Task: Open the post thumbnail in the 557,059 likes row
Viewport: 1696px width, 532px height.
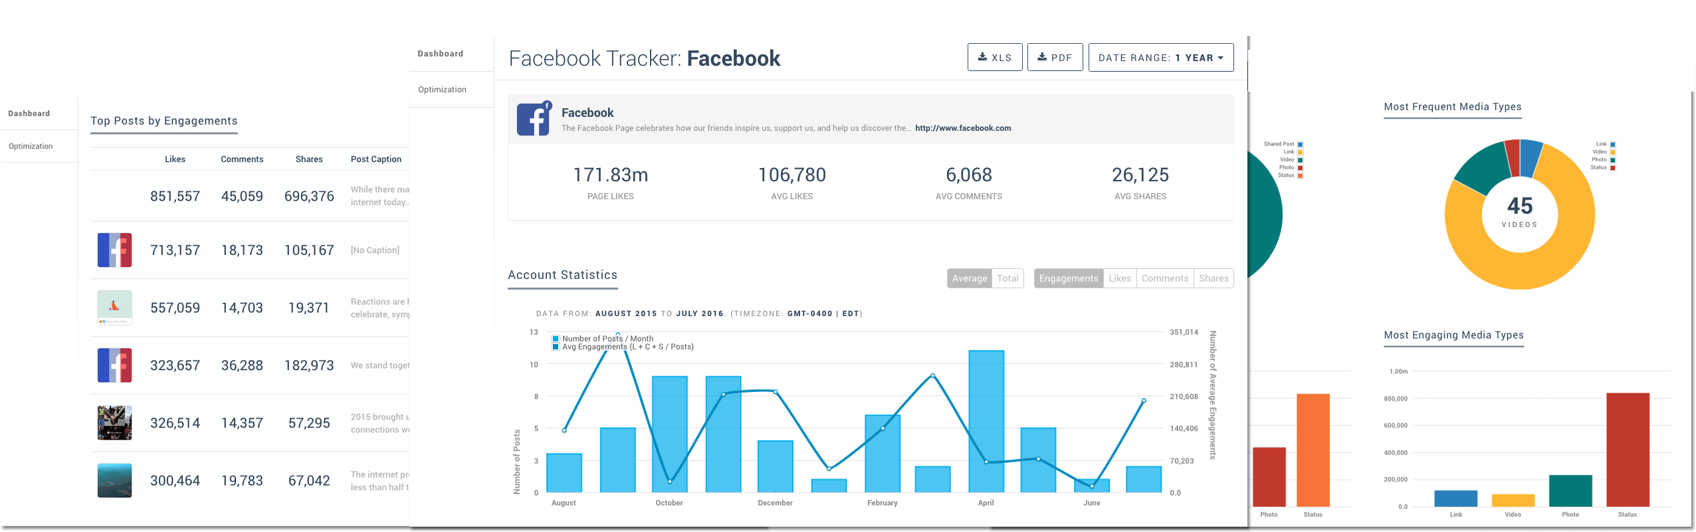Action: click(114, 308)
